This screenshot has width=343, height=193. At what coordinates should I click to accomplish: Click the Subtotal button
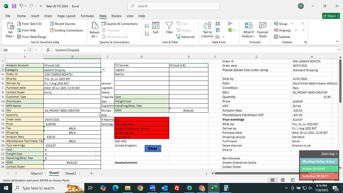(x=282, y=37)
